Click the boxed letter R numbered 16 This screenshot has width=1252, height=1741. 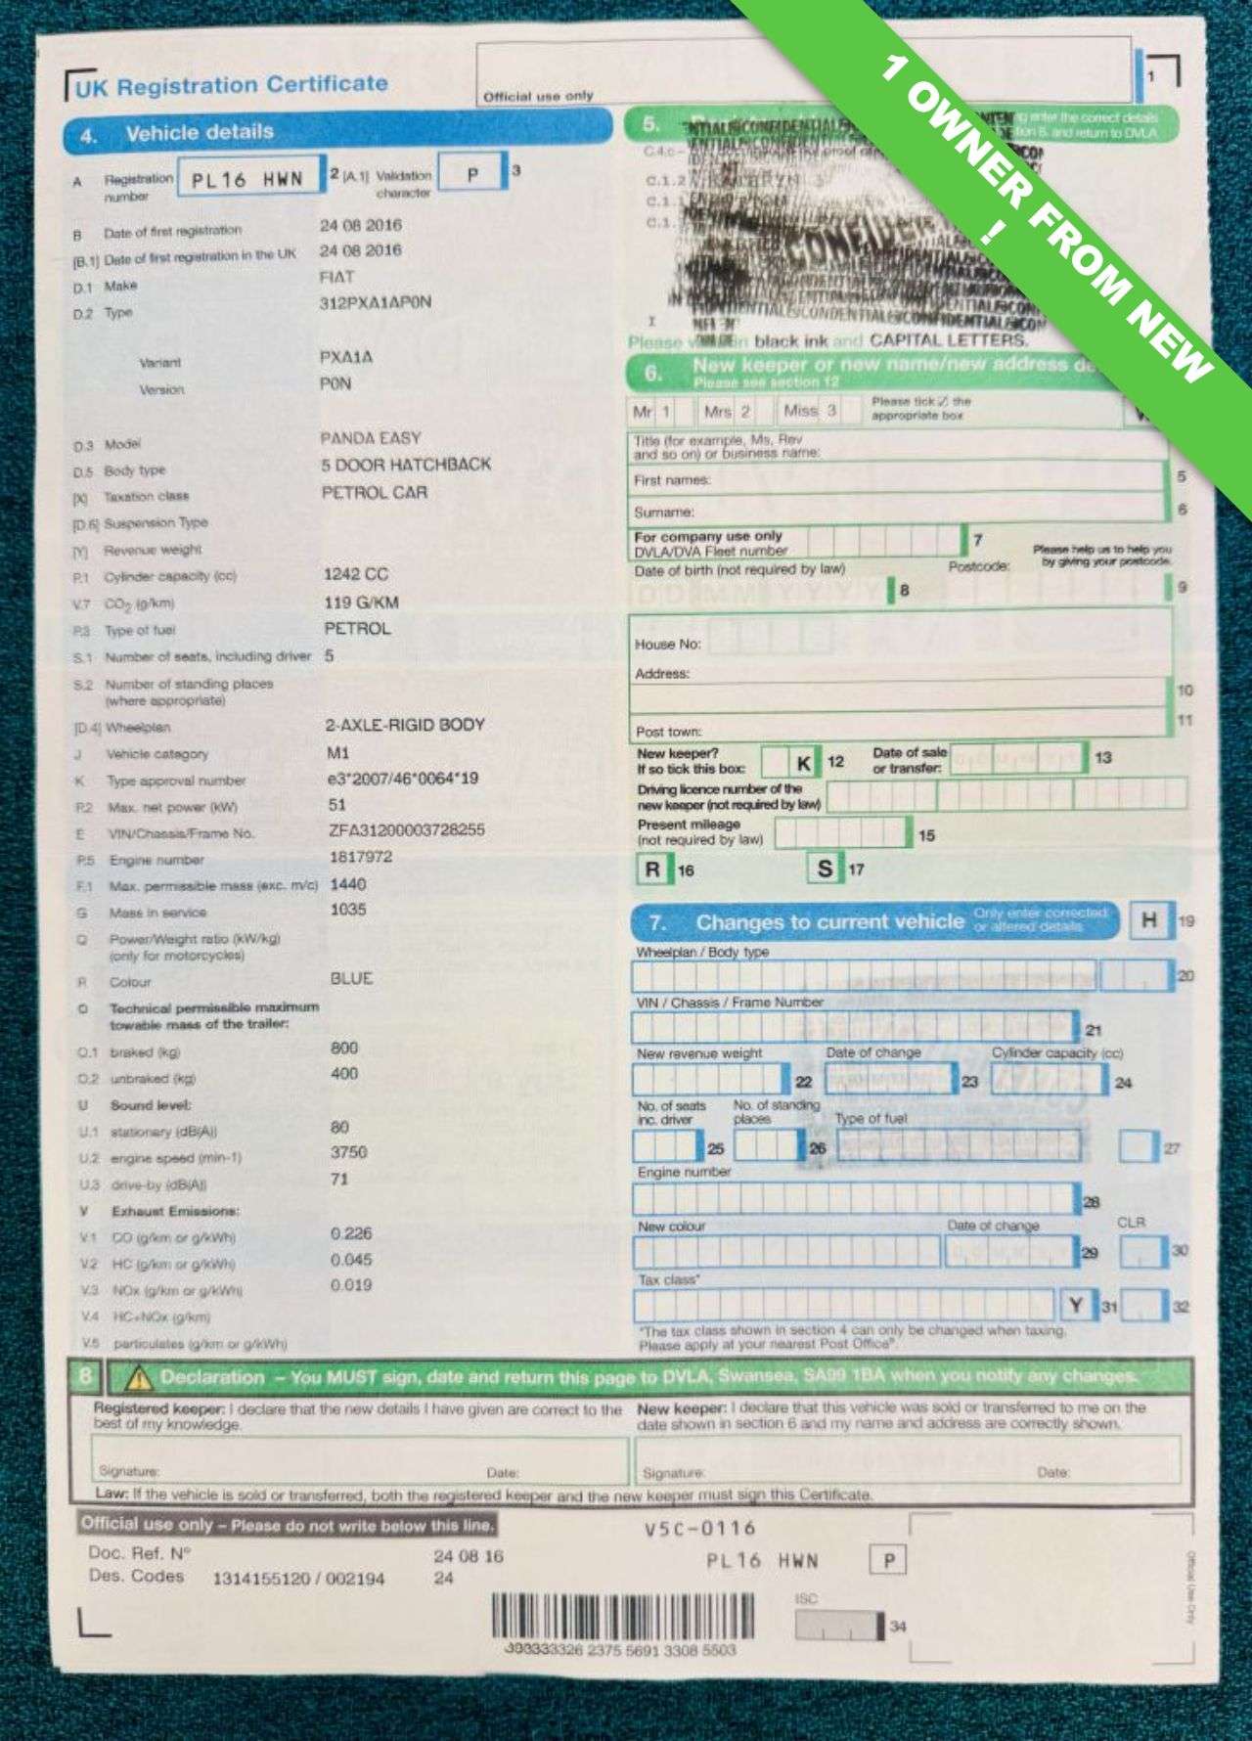653,869
